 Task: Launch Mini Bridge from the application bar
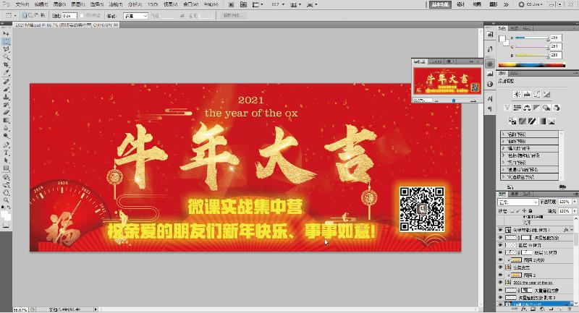[243, 4]
